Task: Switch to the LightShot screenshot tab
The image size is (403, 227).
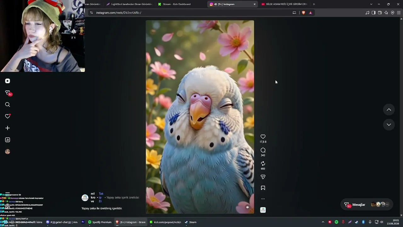Action: point(129,4)
